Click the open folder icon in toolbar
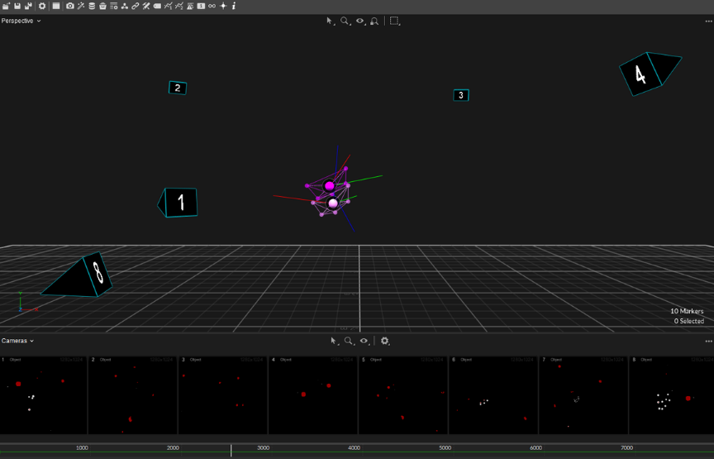Screen dimensions: 714x459 tap(6, 6)
